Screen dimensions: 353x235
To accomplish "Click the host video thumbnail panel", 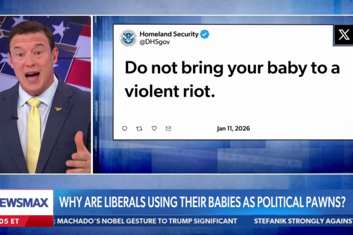I will point(45,95).
